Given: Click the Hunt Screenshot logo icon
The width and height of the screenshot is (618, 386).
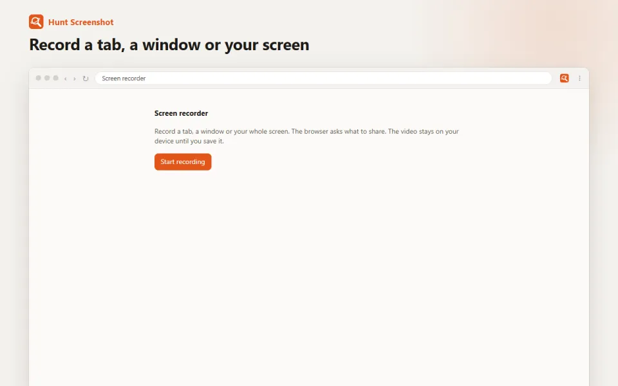Looking at the screenshot, I should pos(36,22).
